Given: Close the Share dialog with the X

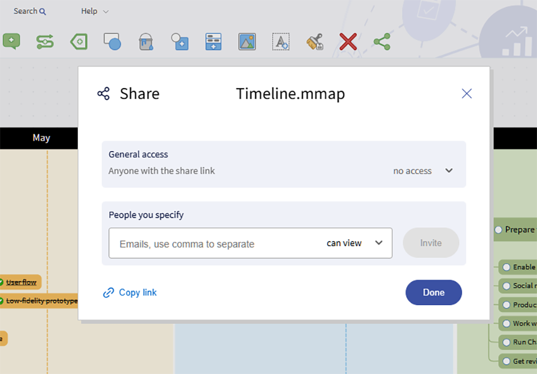Looking at the screenshot, I should point(467,94).
